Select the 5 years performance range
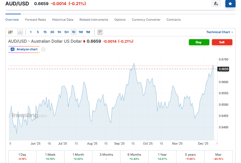 pyautogui.click(x=190, y=157)
